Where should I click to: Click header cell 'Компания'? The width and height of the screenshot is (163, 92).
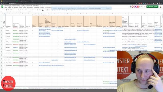click(9, 21)
